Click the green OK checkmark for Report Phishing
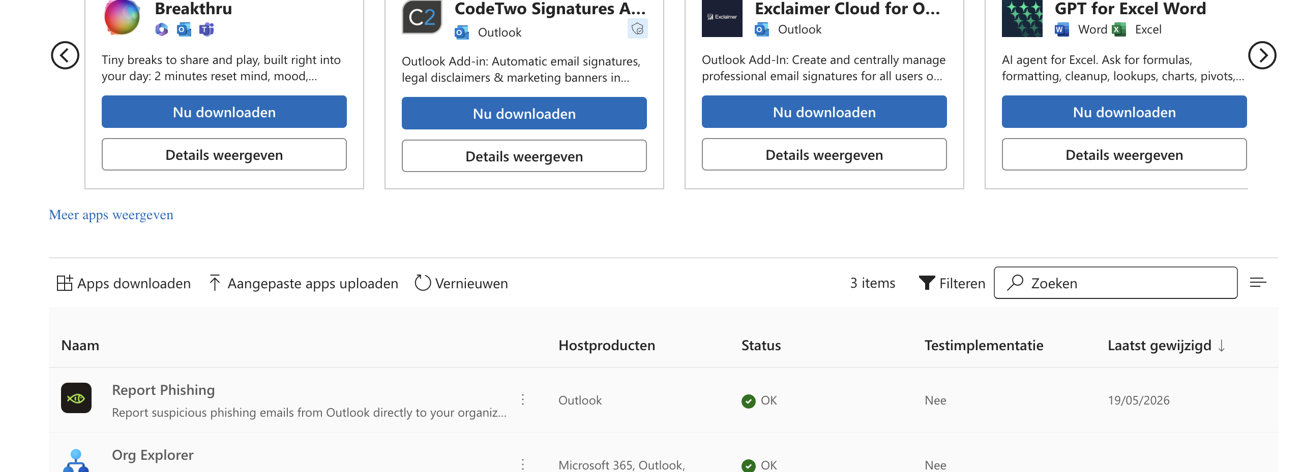The image size is (1302, 472). pyautogui.click(x=749, y=401)
